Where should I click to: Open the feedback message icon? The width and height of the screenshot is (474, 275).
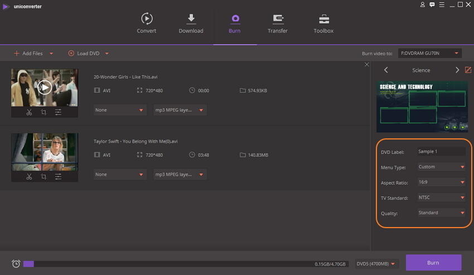432,4
